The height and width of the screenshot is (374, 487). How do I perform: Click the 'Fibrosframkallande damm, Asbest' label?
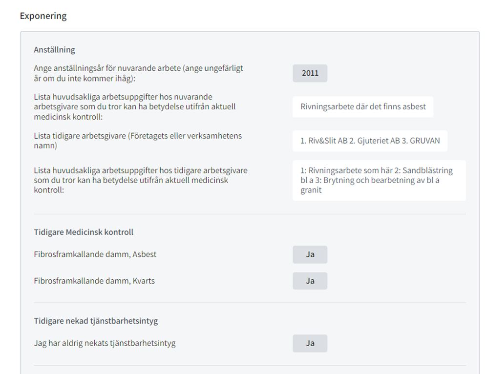[x=95, y=254]
